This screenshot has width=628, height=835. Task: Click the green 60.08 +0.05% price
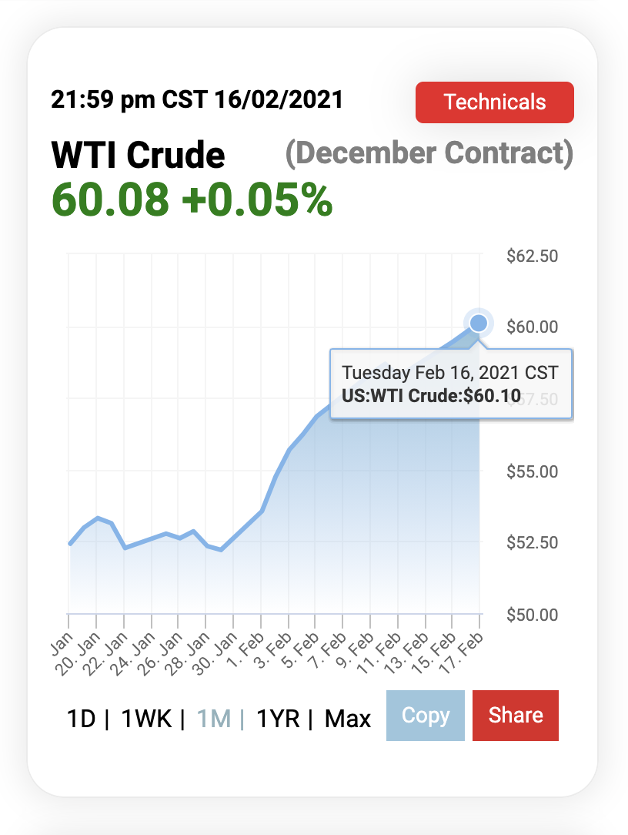point(192,200)
